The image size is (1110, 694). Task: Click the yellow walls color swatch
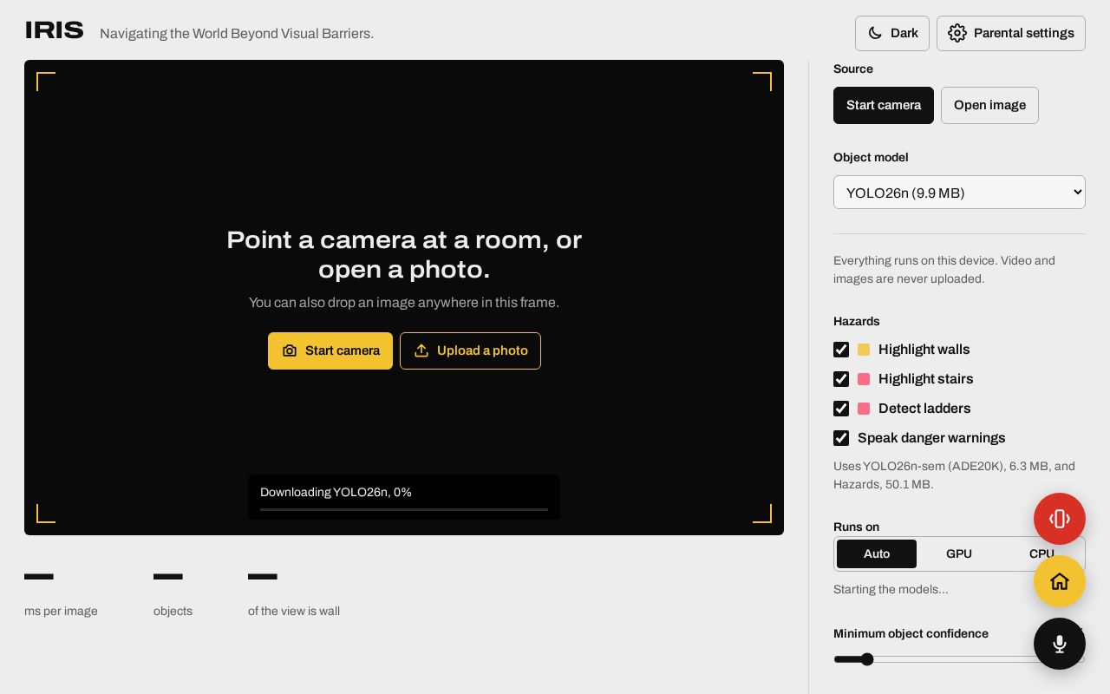[x=864, y=350]
